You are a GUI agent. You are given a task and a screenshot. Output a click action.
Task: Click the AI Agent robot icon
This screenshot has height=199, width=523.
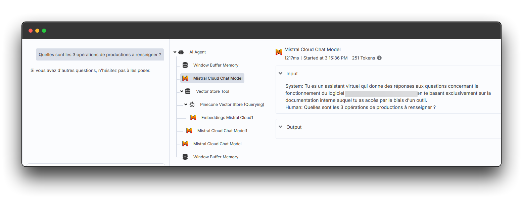tap(181, 52)
